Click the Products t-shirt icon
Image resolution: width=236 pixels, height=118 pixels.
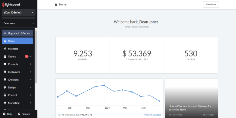tap(5, 64)
